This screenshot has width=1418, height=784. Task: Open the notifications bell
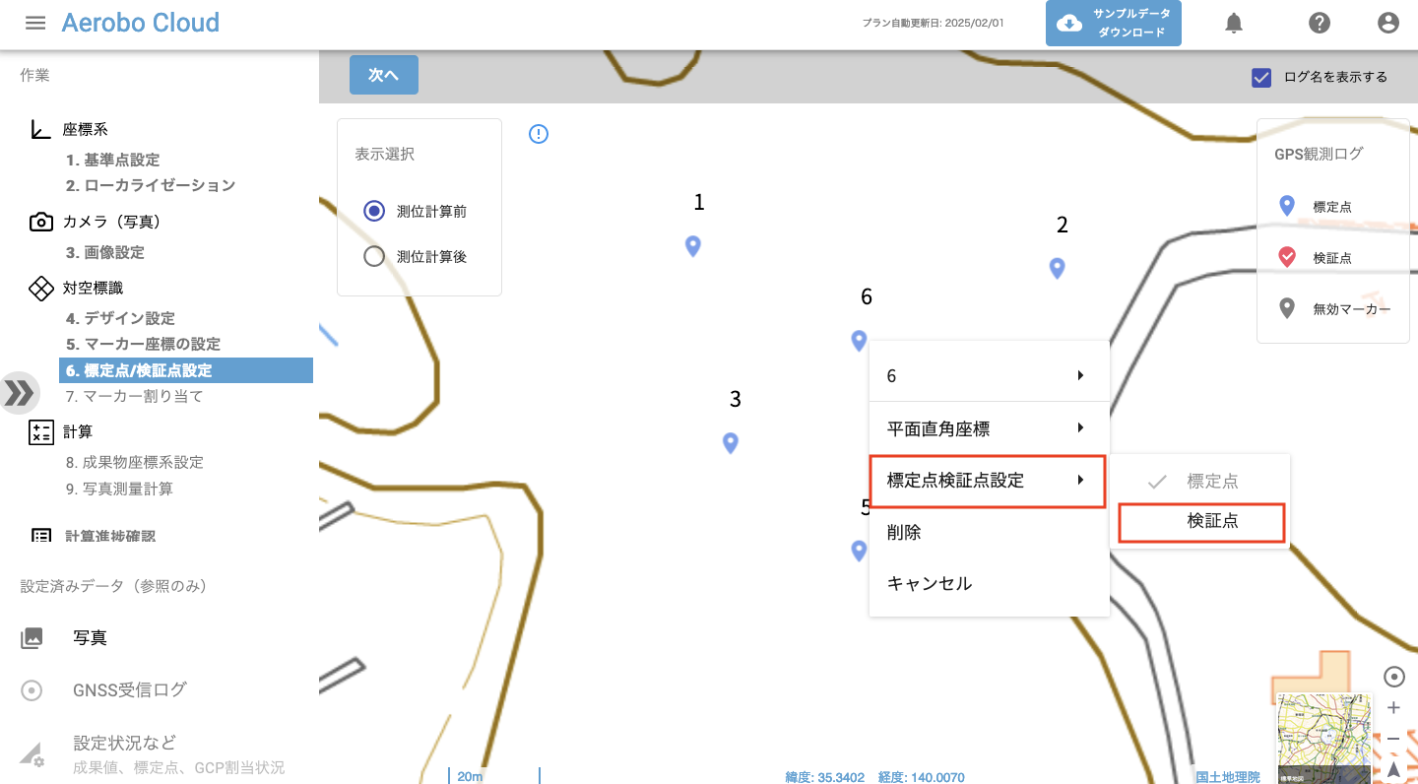pyautogui.click(x=1234, y=23)
